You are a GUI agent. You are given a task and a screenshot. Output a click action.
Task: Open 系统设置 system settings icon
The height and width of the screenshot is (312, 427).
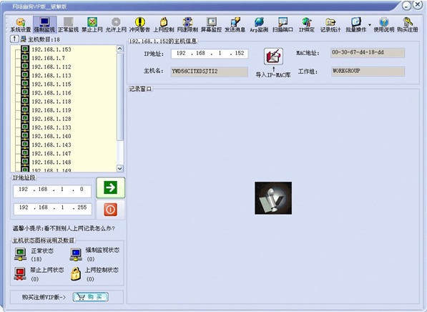point(21,24)
